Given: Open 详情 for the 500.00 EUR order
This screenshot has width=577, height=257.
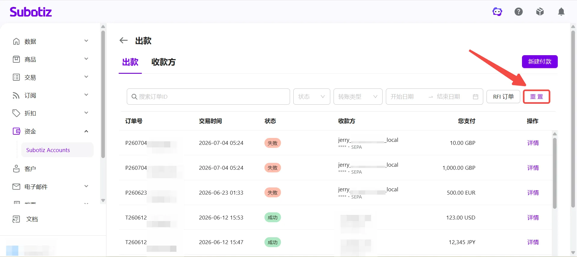Looking at the screenshot, I should [533, 193].
